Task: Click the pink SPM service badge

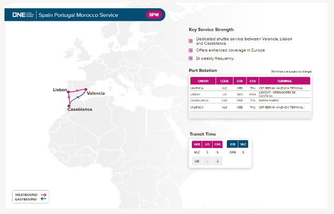Action: pos(154,15)
